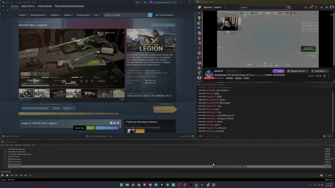Open Twitch notifications inbox with red badge
The image size is (335, 188).
(311, 7)
